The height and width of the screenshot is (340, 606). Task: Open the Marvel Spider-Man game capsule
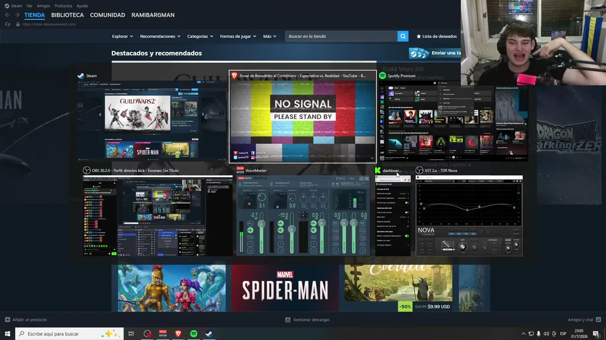click(285, 288)
